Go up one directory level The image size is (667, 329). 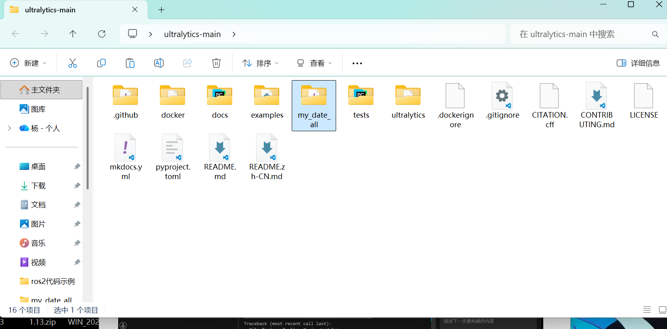pyautogui.click(x=73, y=34)
